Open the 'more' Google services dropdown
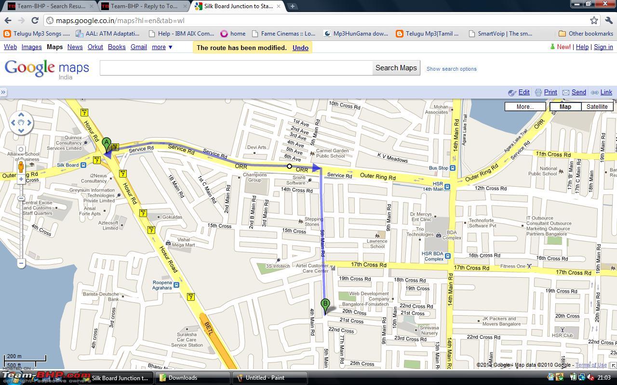This screenshot has width=617, height=385. (x=162, y=47)
